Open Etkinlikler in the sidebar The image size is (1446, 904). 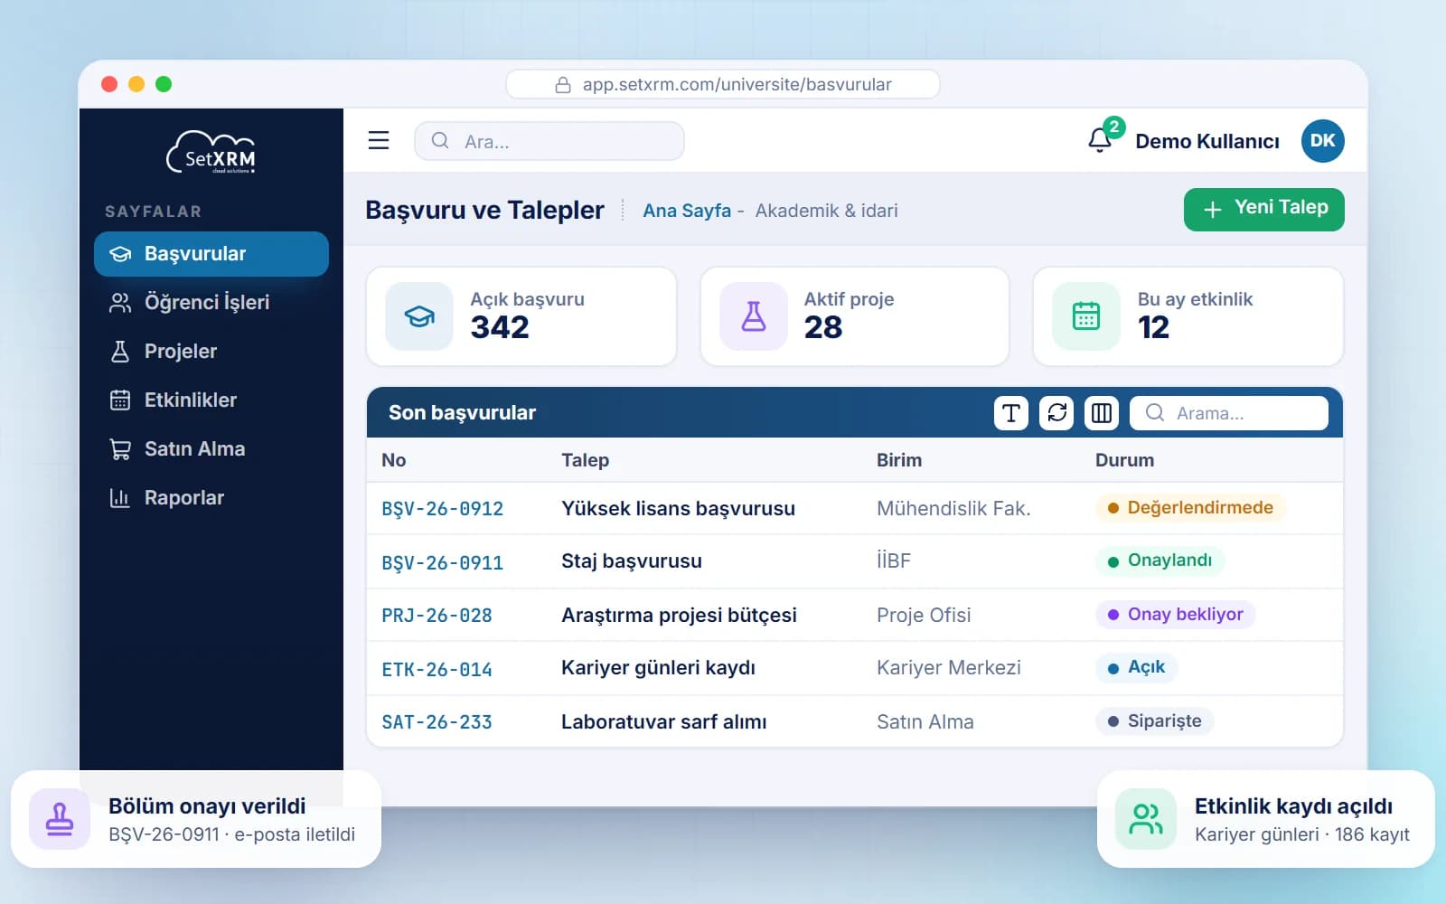point(211,400)
